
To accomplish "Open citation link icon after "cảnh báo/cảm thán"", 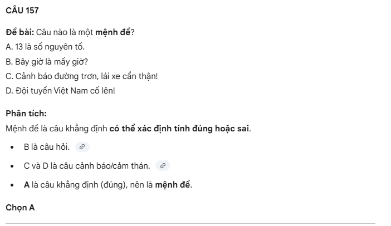I will point(163,165).
